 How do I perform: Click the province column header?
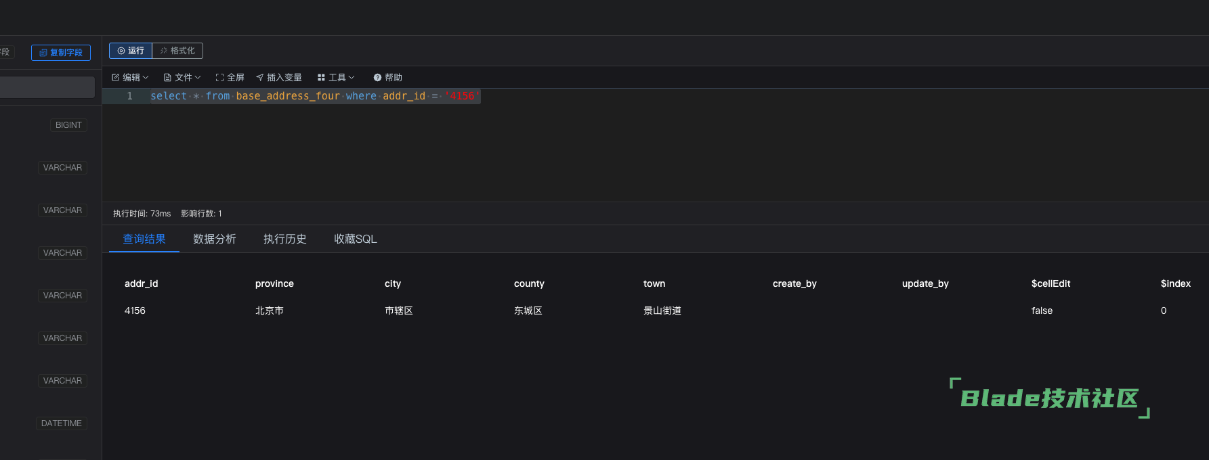pyautogui.click(x=274, y=283)
